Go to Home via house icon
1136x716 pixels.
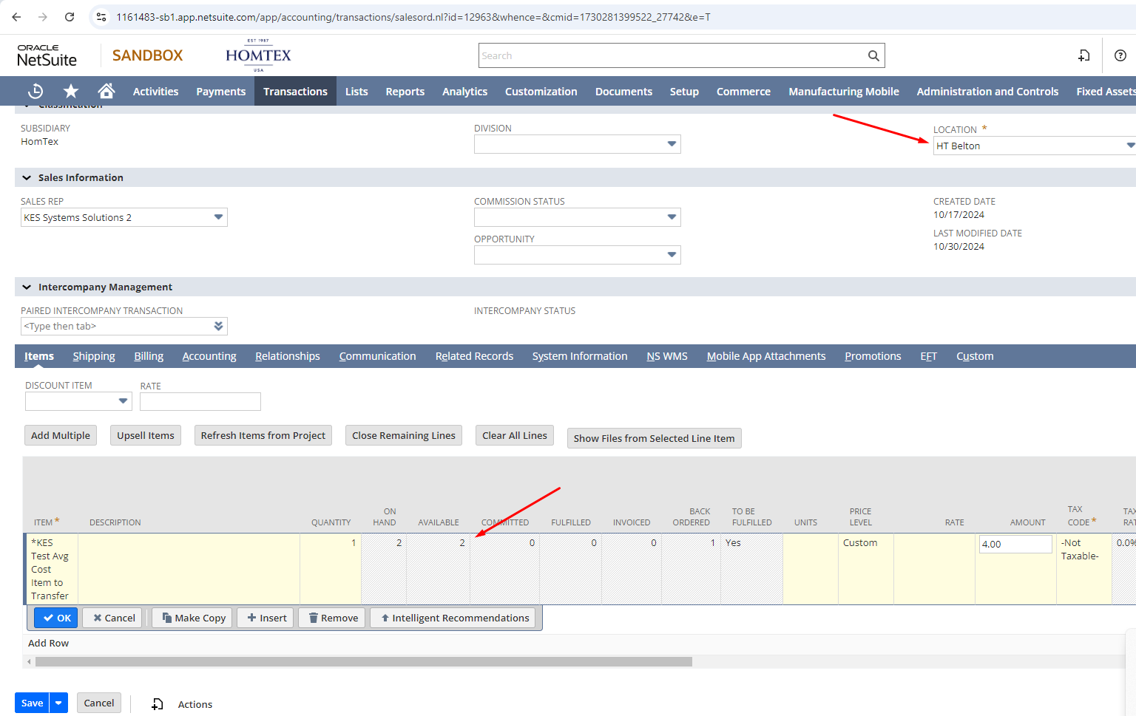point(106,91)
